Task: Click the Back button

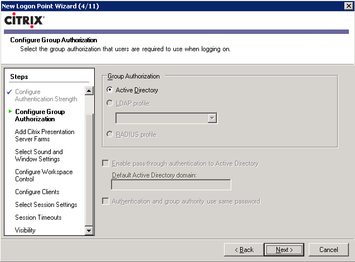Action: (244, 250)
